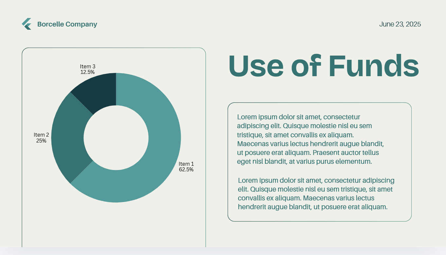
Task: Click the word Use in the heading
Action: (256, 66)
